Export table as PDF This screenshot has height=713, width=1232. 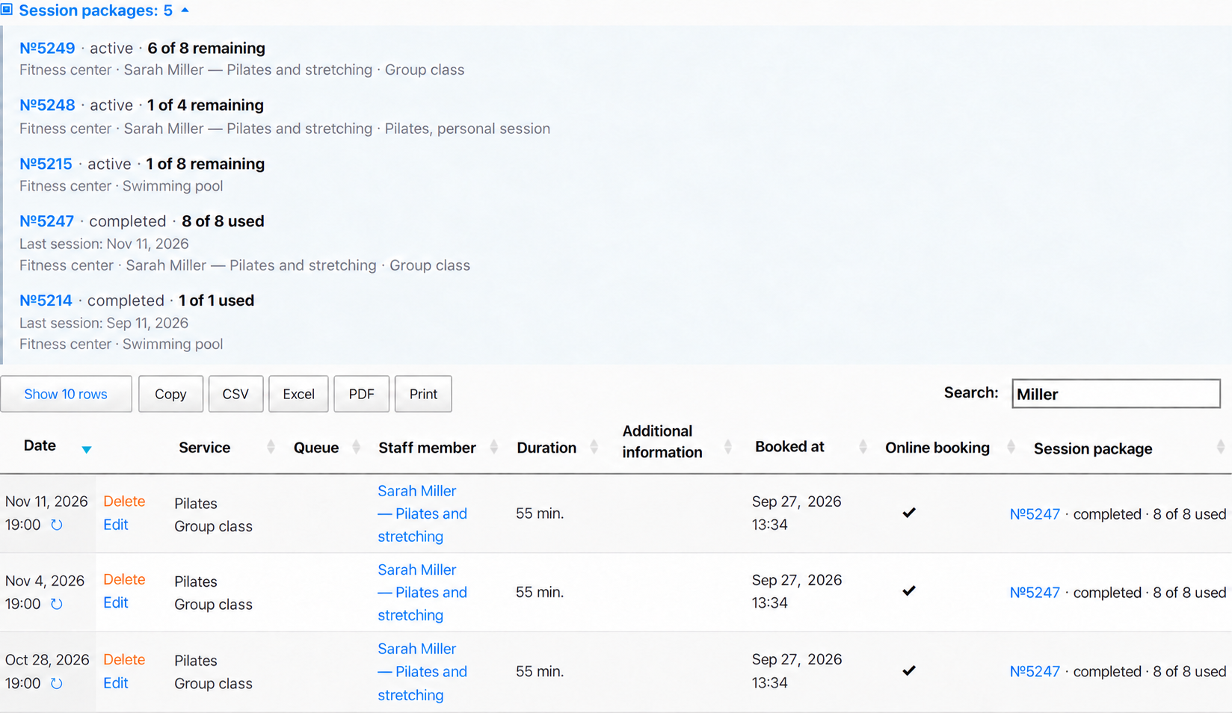pos(361,394)
